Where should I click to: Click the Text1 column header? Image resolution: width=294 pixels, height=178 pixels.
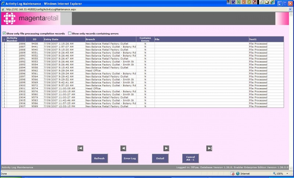coord(266,39)
